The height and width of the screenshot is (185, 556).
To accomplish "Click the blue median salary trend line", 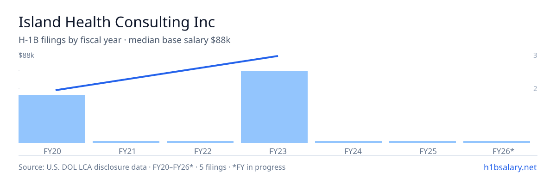I will tap(167, 73).
